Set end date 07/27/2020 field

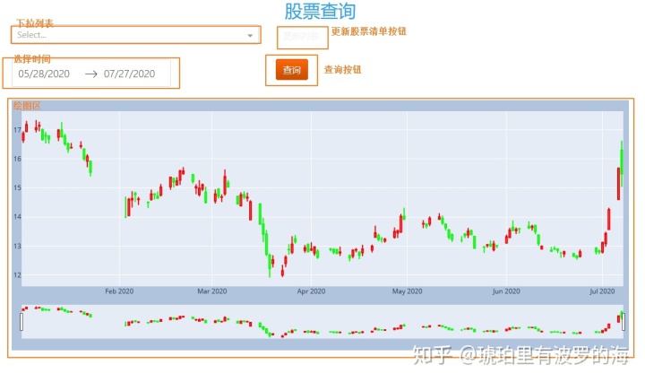click(x=129, y=74)
